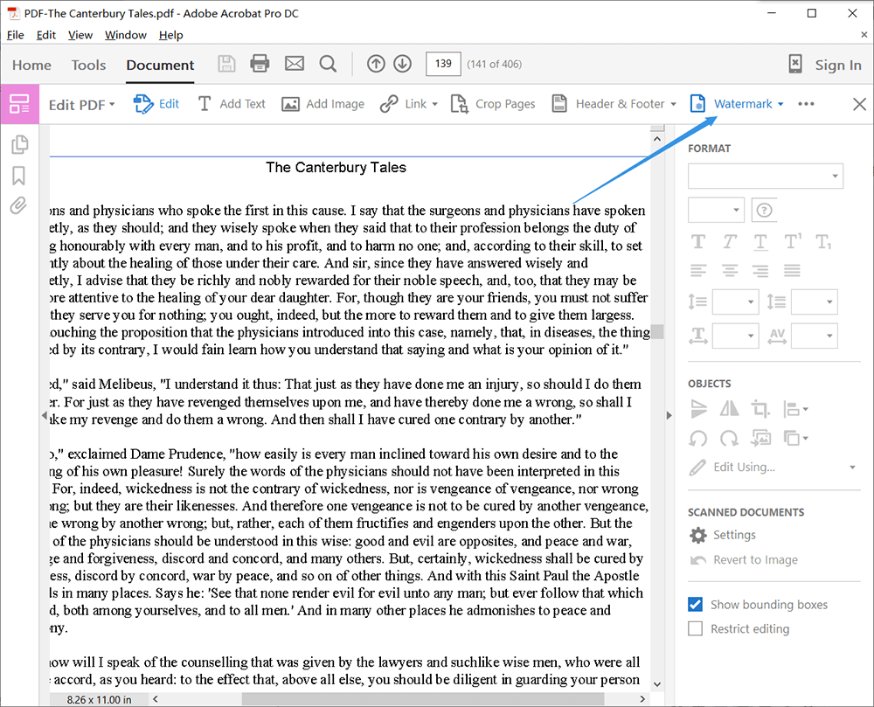The image size is (874, 707).
Task: Click the Crop Pages tool
Action: pos(492,104)
